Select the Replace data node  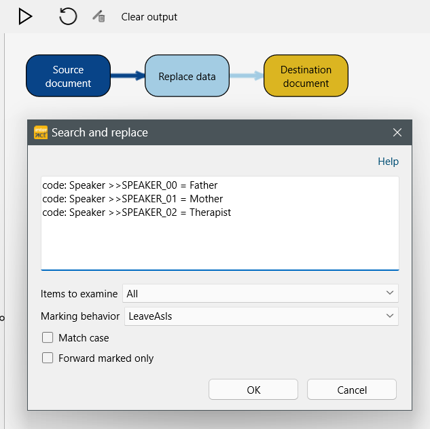point(187,76)
